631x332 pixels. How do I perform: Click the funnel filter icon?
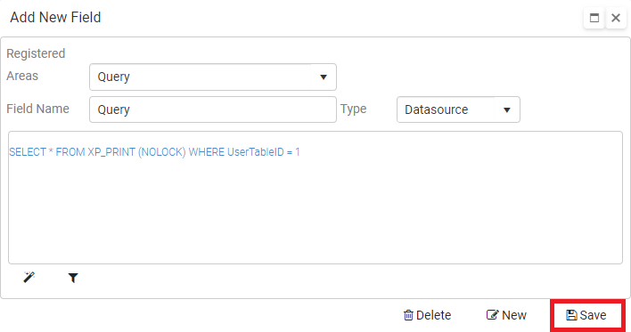tap(73, 278)
